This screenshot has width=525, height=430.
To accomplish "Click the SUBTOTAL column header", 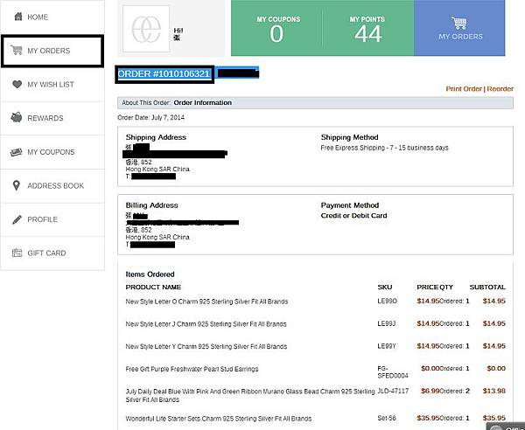I will (487, 288).
